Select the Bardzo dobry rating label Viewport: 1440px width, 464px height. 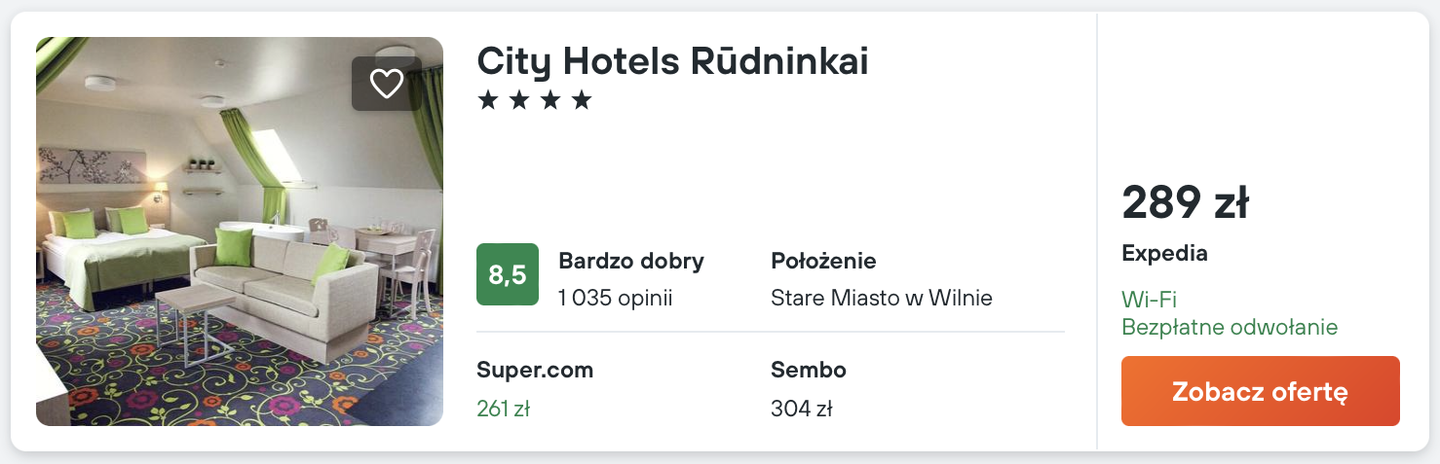click(630, 261)
